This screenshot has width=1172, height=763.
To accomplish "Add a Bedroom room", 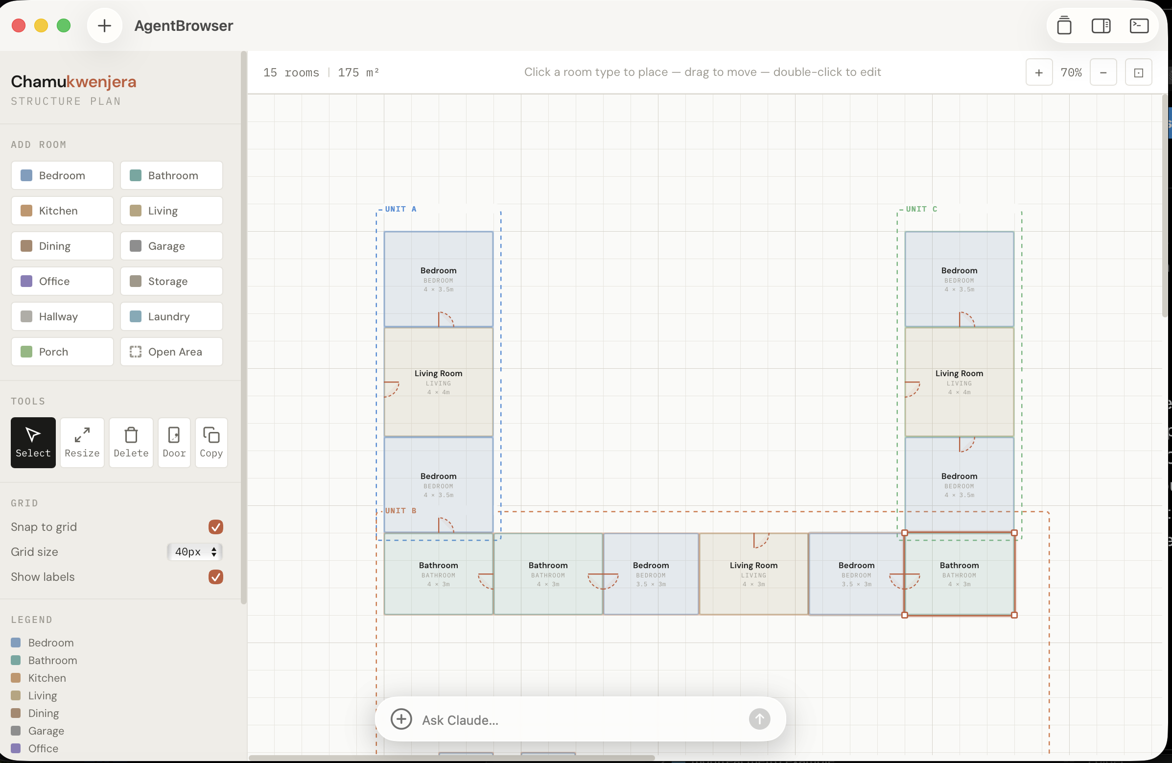I will pyautogui.click(x=62, y=175).
